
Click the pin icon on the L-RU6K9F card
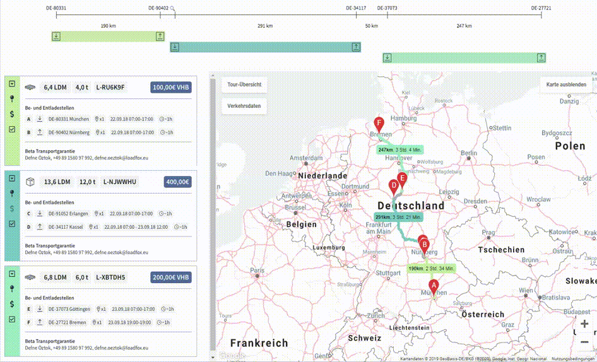12,99
